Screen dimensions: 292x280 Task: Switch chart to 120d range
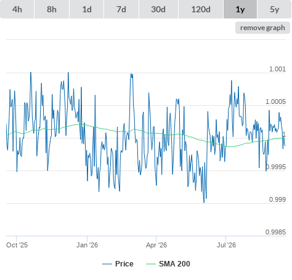point(201,9)
